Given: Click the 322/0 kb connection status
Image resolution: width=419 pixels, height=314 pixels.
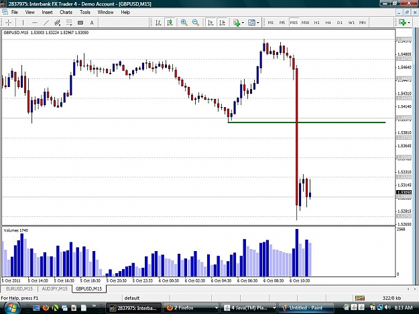Looking at the screenshot, I should (392, 298).
